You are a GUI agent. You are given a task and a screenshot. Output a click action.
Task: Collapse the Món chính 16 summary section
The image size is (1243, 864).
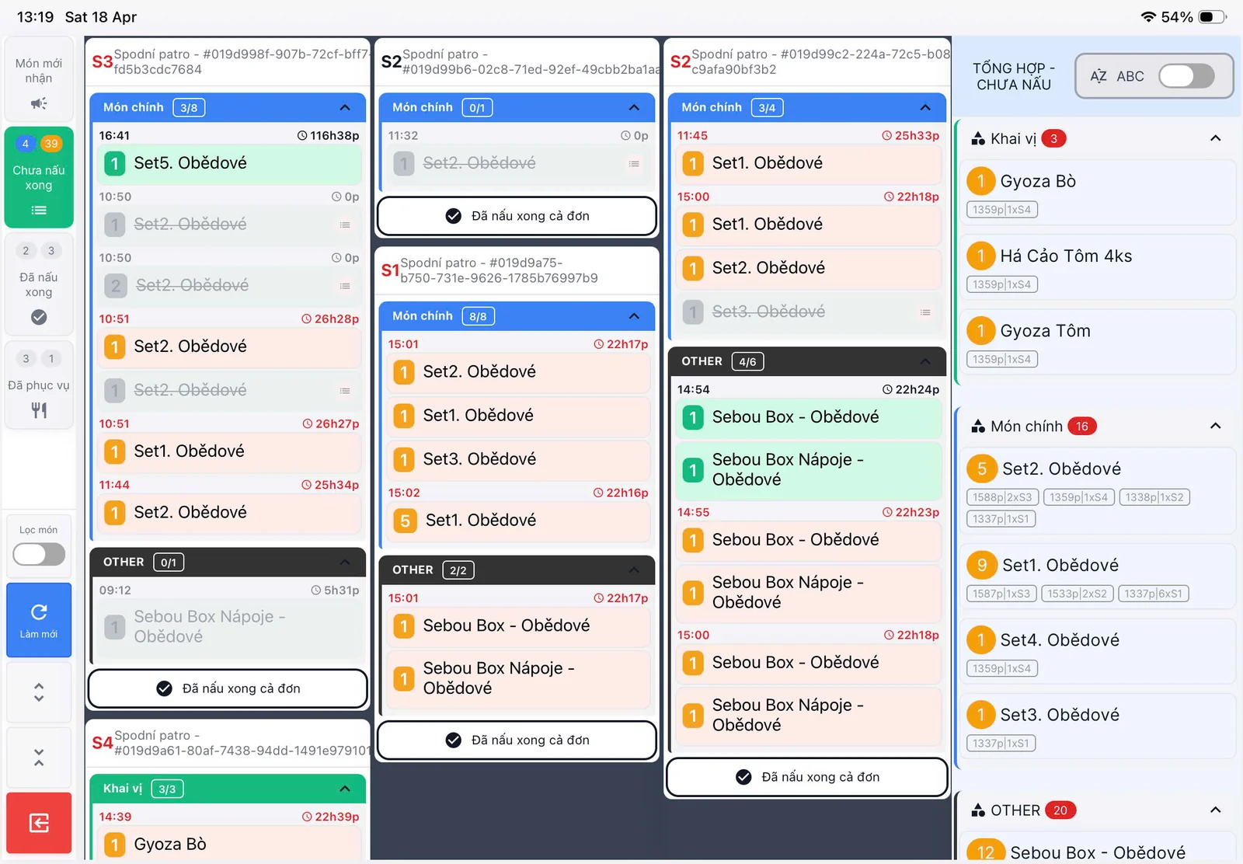coord(1216,426)
